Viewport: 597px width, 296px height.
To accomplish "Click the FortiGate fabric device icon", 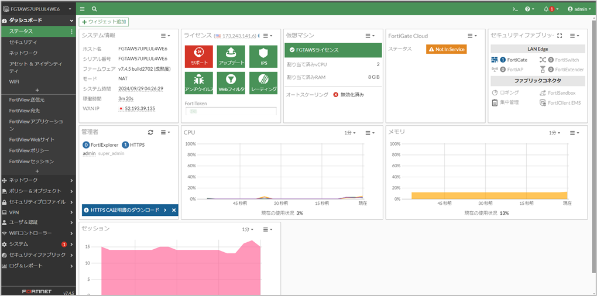I will 495,60.
